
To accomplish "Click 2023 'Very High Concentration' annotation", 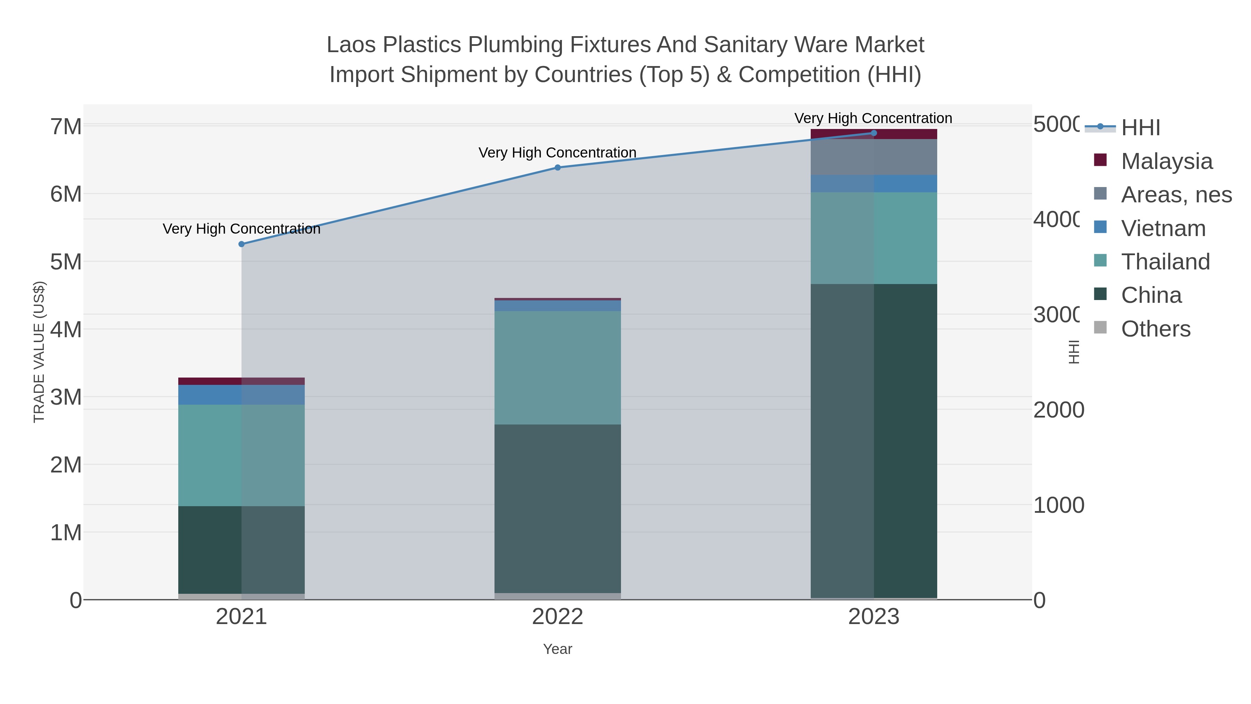I will (873, 118).
